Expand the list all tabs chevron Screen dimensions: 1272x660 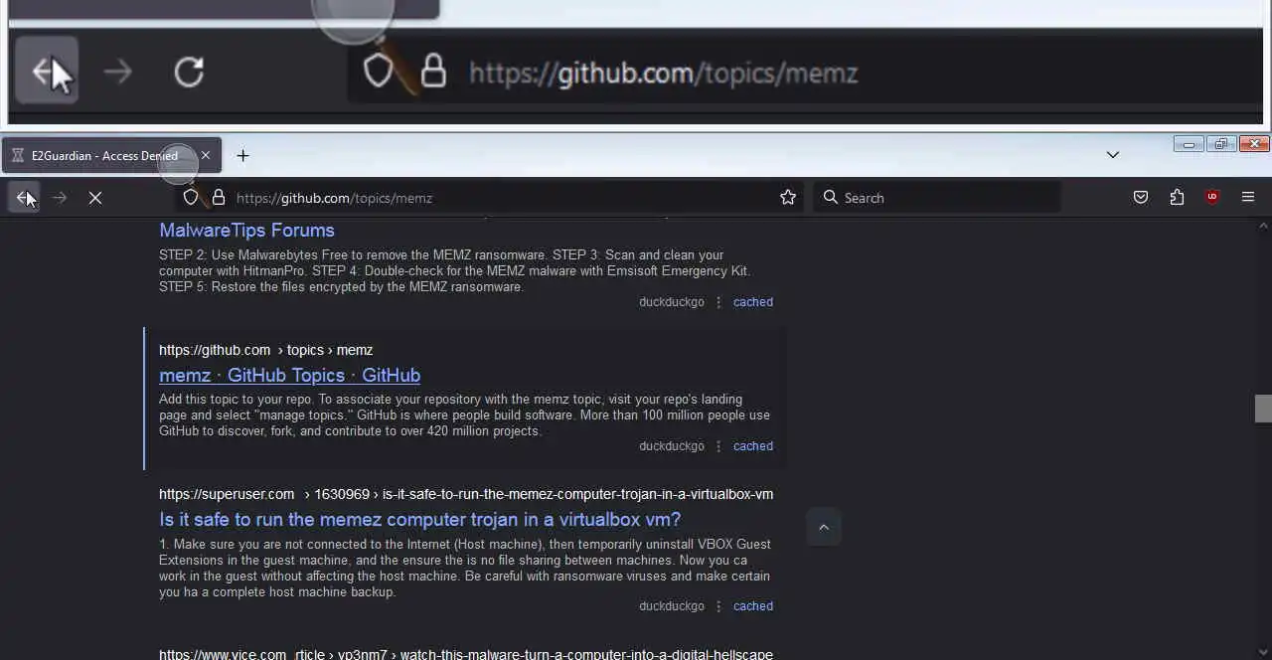(1113, 155)
